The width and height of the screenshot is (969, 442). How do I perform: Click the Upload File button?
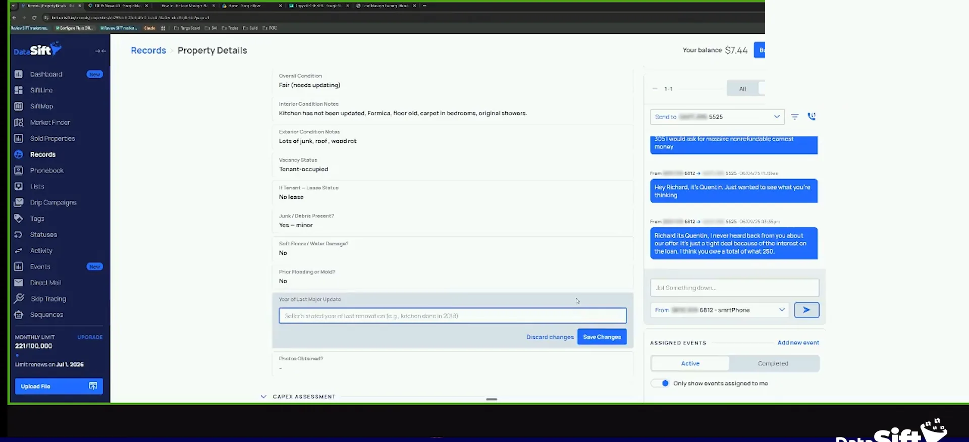[59, 386]
